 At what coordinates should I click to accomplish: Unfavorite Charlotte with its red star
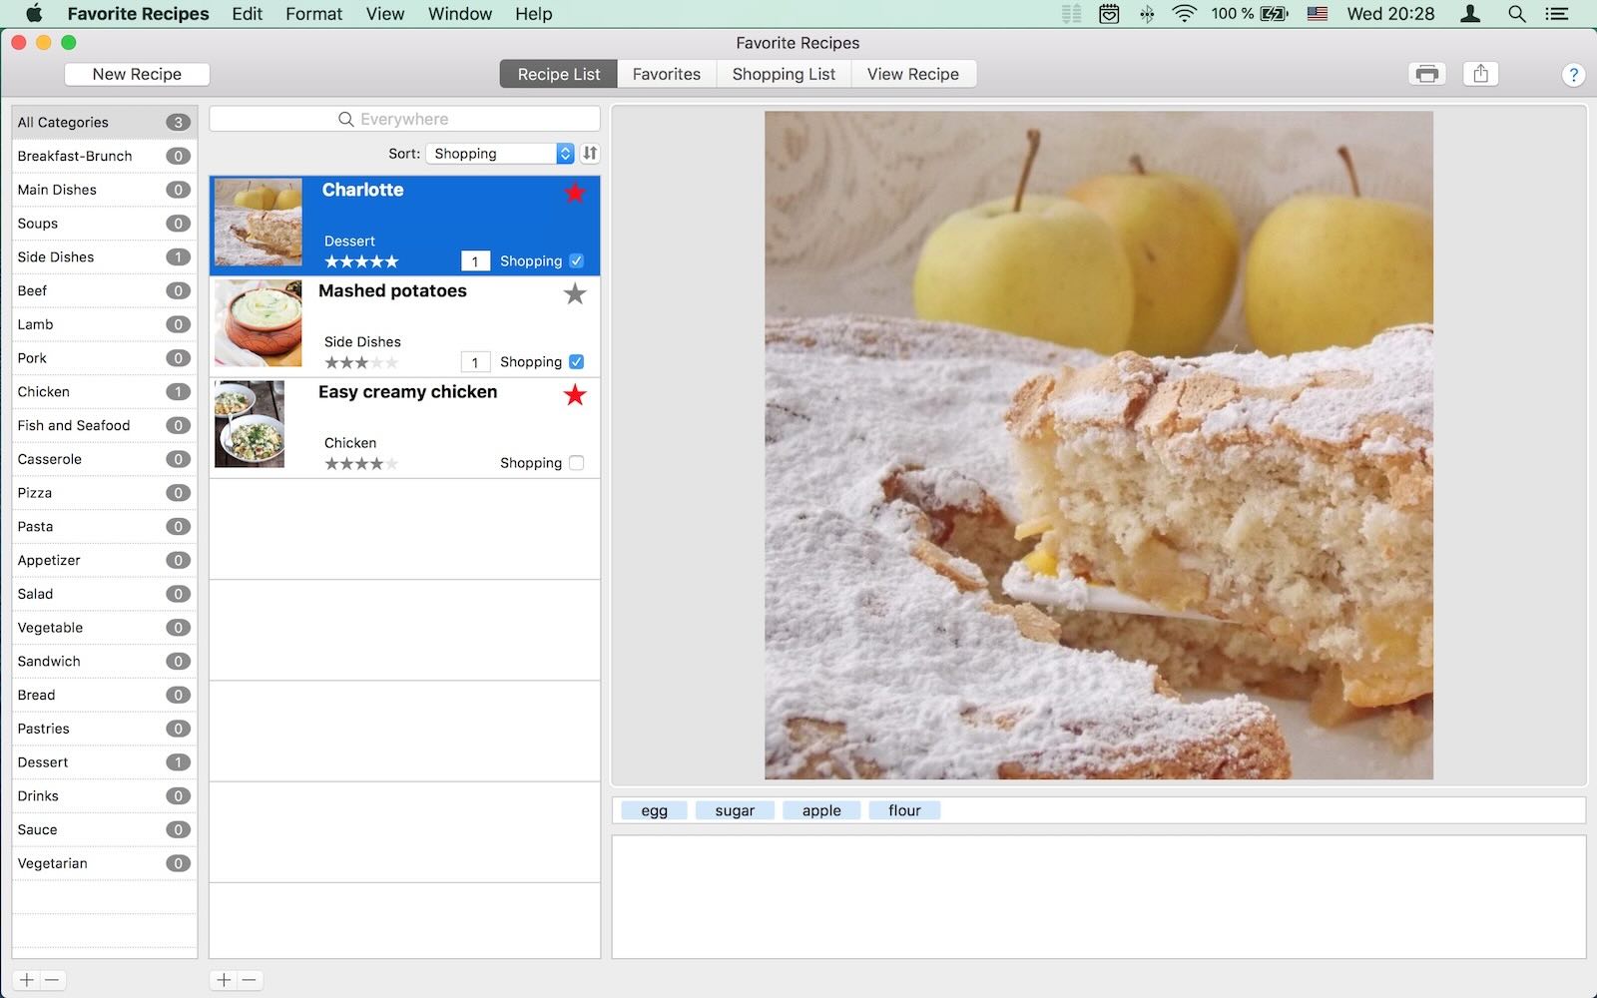(x=575, y=193)
